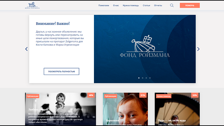Click the Фонд Ройзмана logo in header
This screenshot has height=126, width=224.
[32, 5]
